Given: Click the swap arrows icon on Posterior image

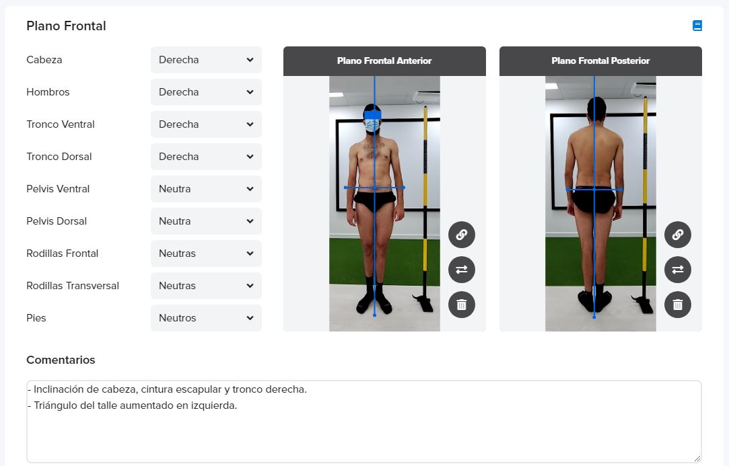Looking at the screenshot, I should (x=678, y=270).
